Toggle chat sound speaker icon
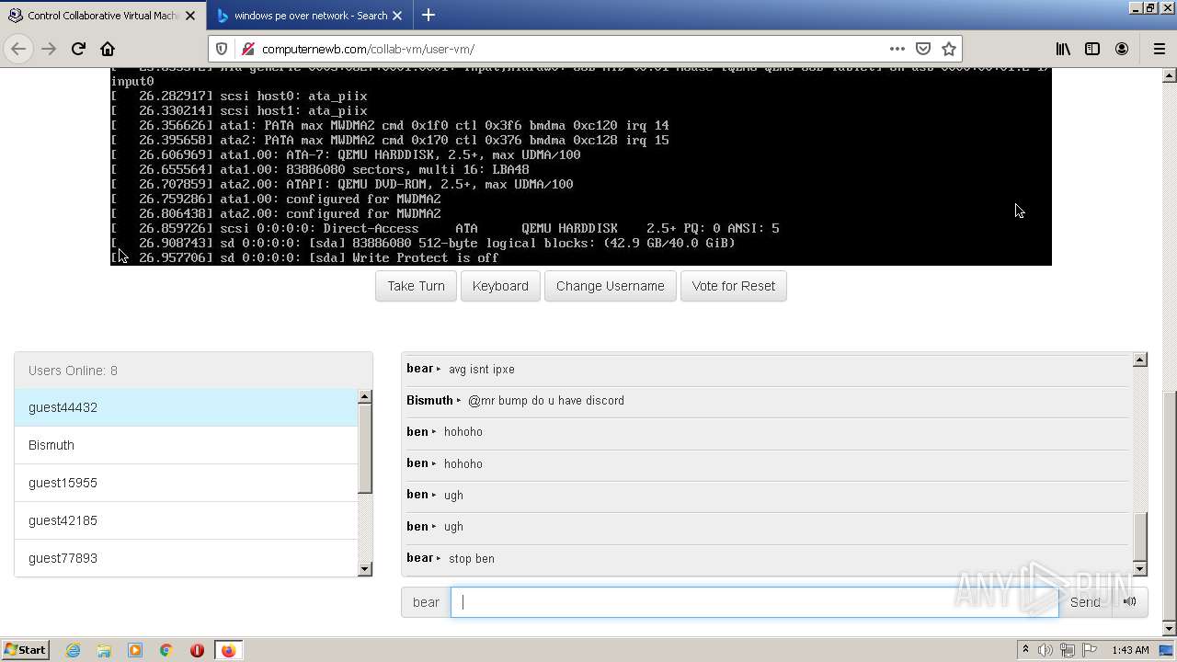Screen dimensions: 1177x662 pyautogui.click(x=1129, y=602)
